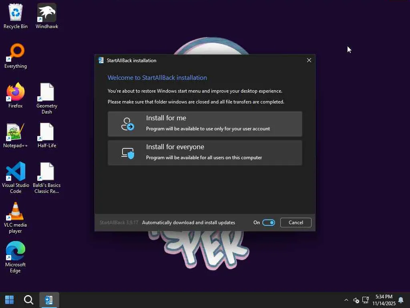Screen dimensions: 410x308
Task: Select the Visual Studio Code shortcut
Action: click(x=16, y=178)
